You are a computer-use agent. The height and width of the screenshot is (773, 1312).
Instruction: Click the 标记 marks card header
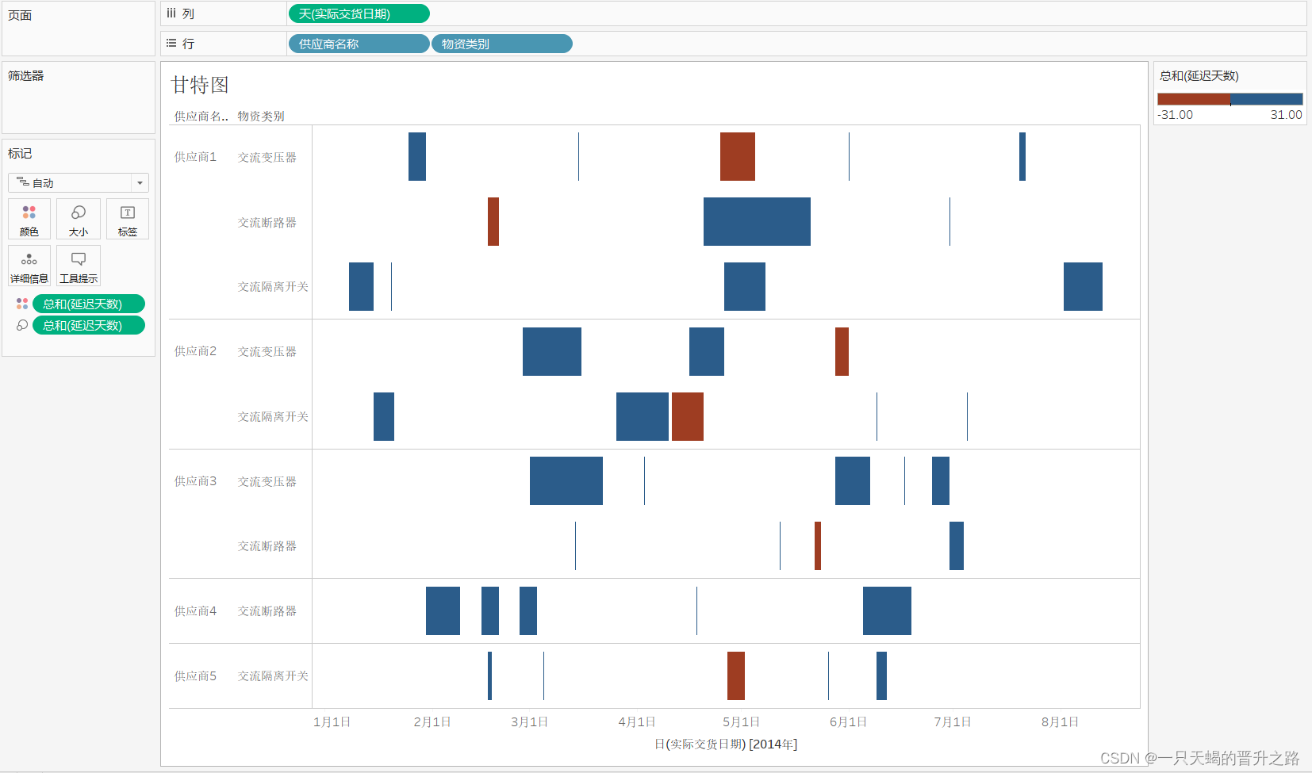(x=20, y=154)
